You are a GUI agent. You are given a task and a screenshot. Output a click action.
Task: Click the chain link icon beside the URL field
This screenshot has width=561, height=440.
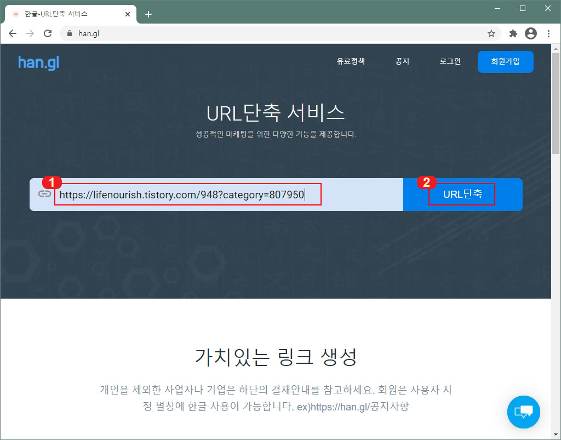pyautogui.click(x=45, y=194)
